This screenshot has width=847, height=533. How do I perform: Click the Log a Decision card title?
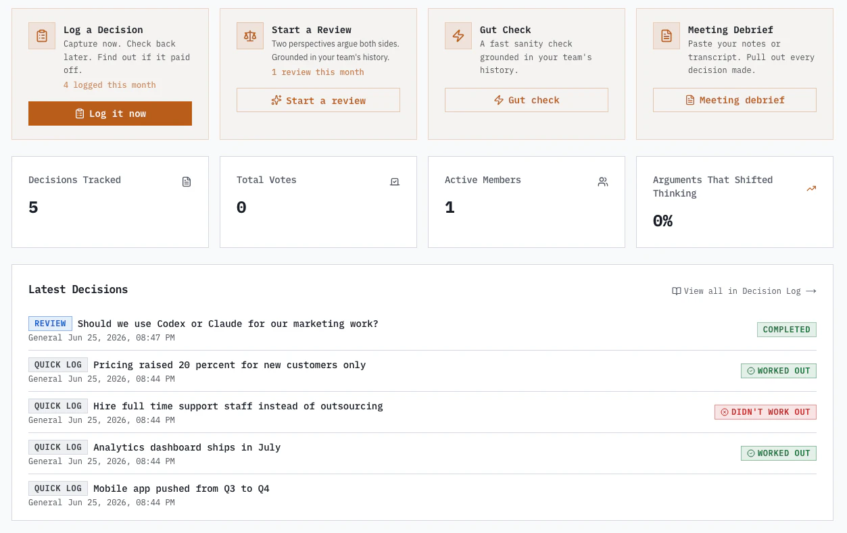tap(103, 30)
